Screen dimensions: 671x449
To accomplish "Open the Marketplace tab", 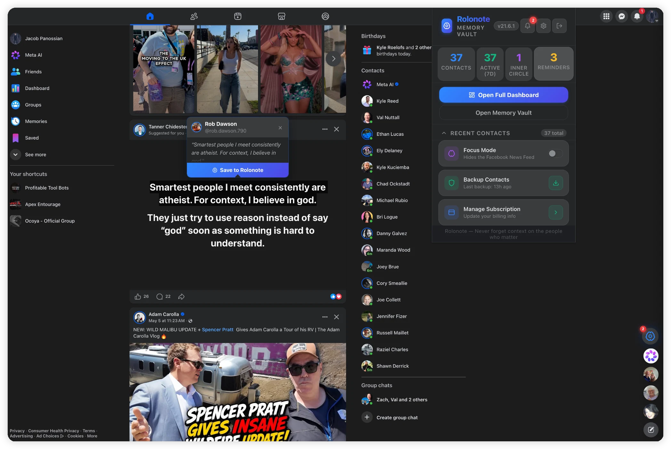I will (281, 16).
